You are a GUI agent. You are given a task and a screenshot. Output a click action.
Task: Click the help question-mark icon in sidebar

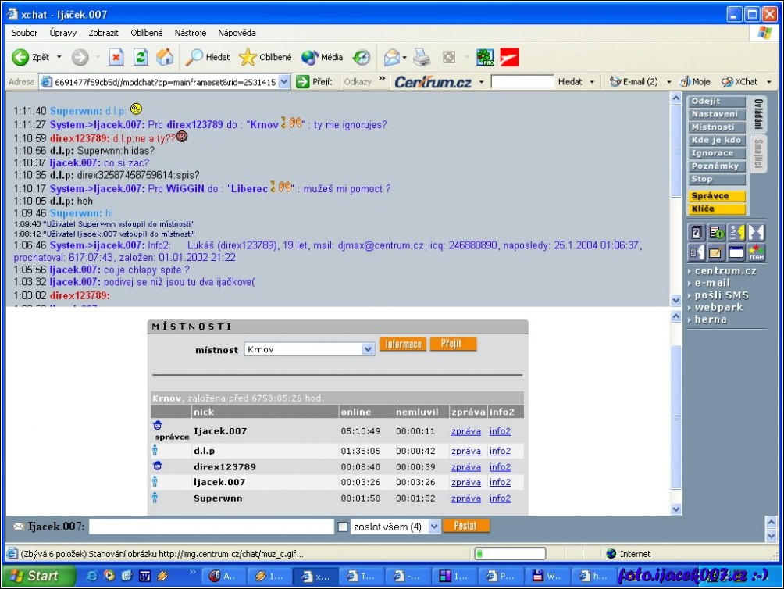[697, 232]
